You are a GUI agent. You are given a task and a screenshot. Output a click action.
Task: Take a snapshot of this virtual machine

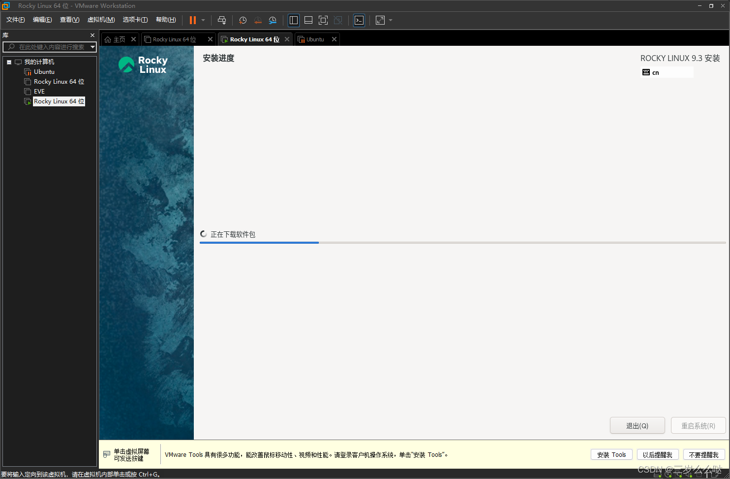[x=243, y=20]
